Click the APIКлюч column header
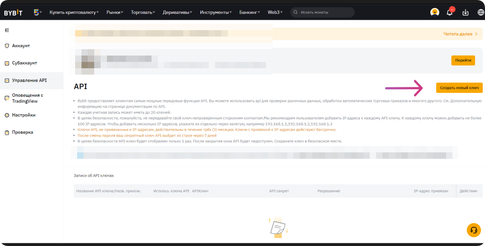Screen dimensions: 485x246 point(200,191)
